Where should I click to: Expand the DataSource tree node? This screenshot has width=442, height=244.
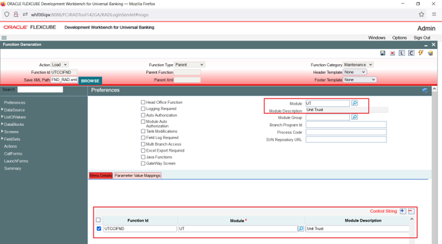[2, 110]
